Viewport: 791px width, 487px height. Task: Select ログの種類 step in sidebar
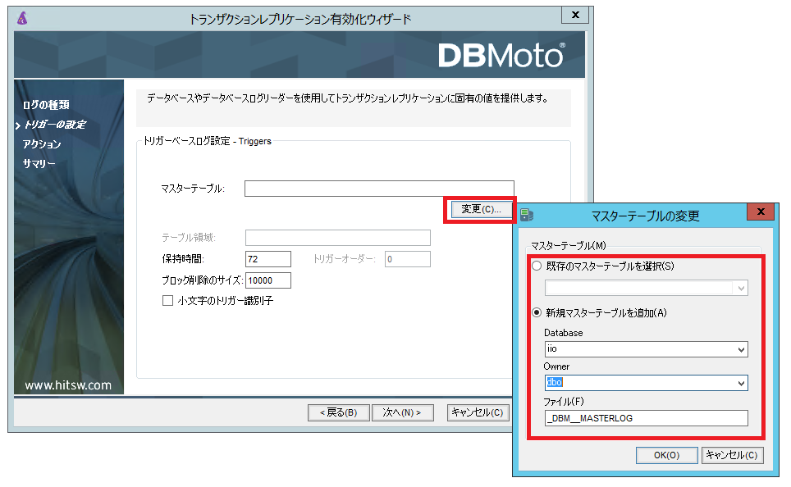click(x=46, y=105)
